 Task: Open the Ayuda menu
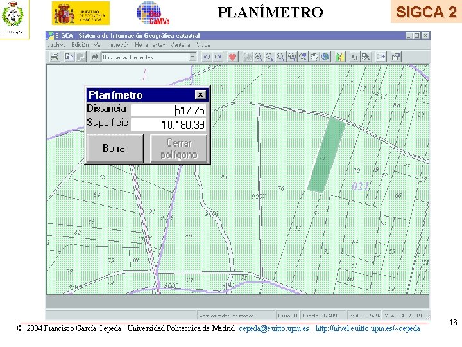[x=203, y=45]
